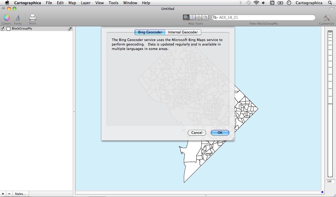Image resolution: width=336 pixels, height=197 pixels.
Task: Click the Print toolbar icon
Action: (32, 18)
